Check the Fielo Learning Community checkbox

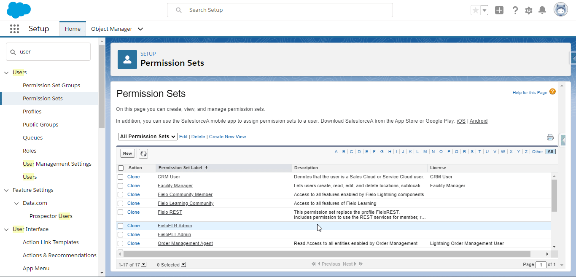pos(121,203)
